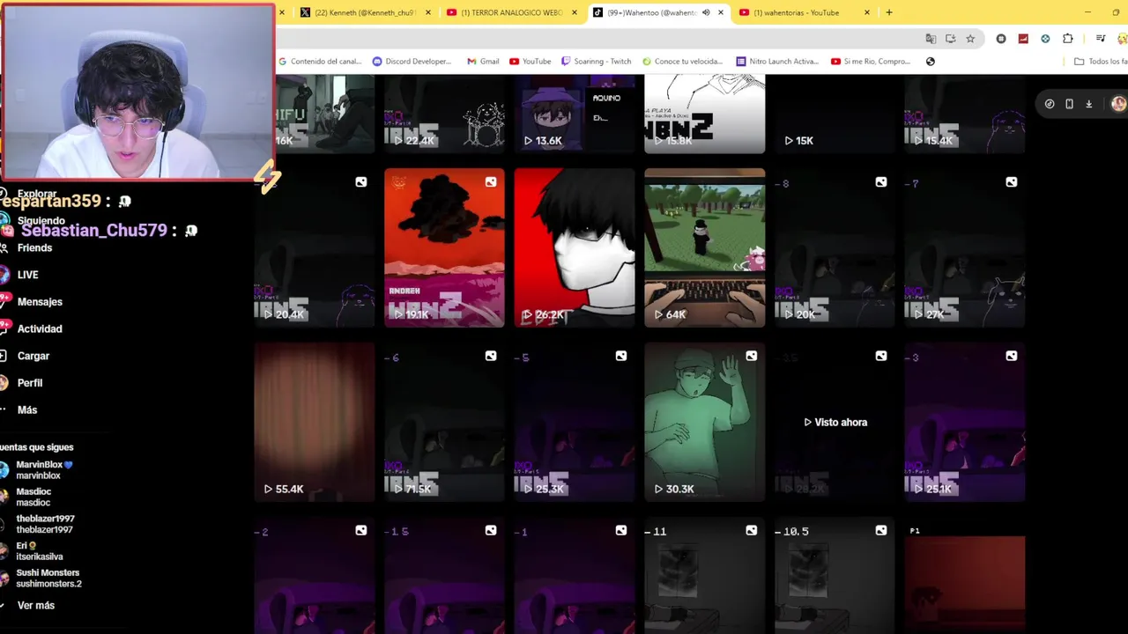Click the round gray extension icon
Image resolution: width=1128 pixels, height=634 pixels.
(x=1001, y=39)
